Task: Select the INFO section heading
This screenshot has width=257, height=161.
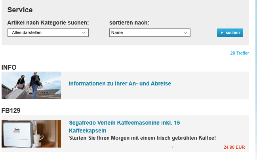Action: tap(9, 68)
